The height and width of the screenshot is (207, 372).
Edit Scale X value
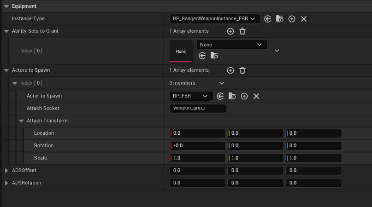pos(197,158)
